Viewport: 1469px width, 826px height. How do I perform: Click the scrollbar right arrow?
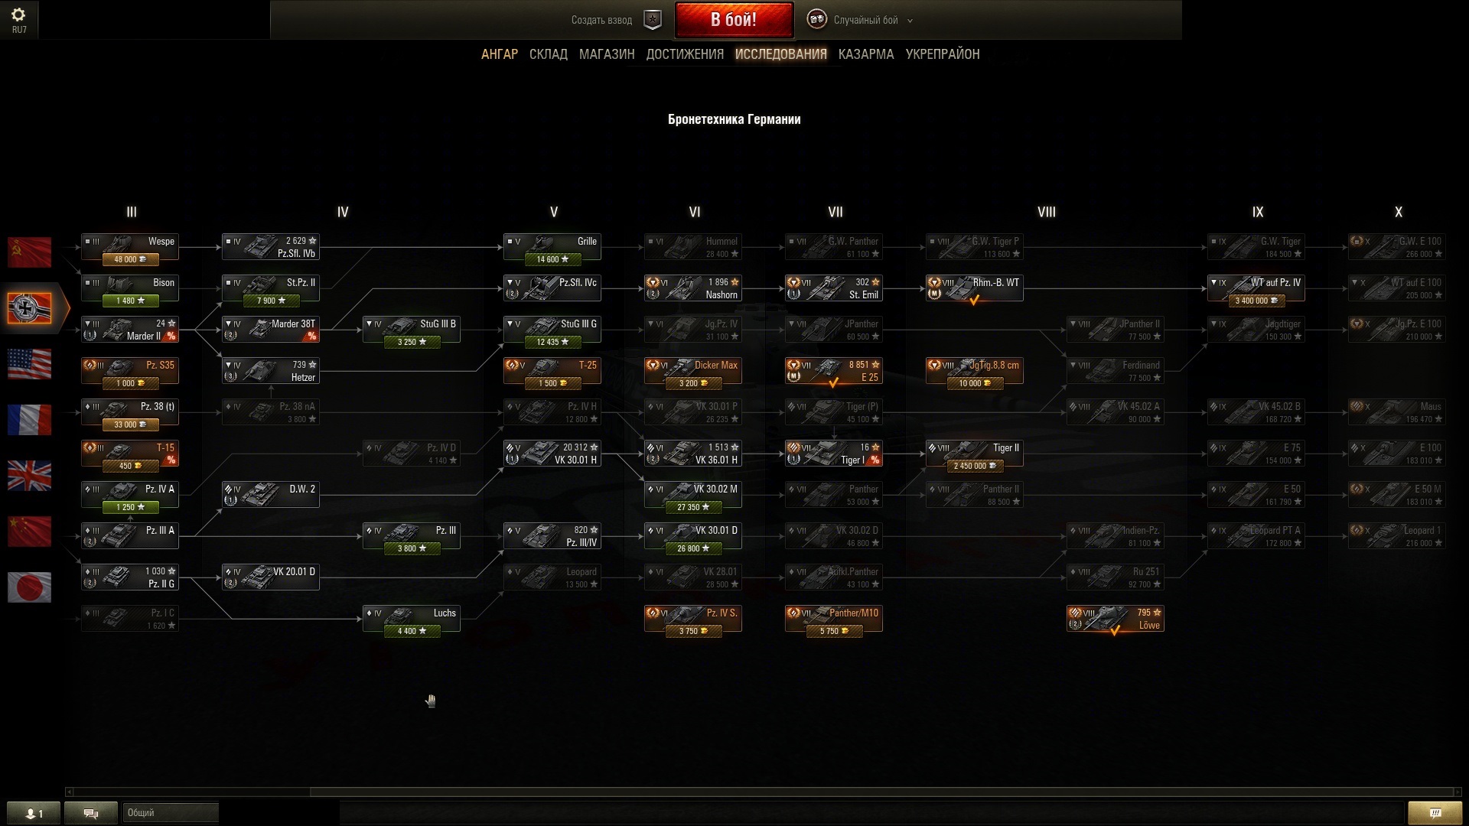[x=1457, y=792]
